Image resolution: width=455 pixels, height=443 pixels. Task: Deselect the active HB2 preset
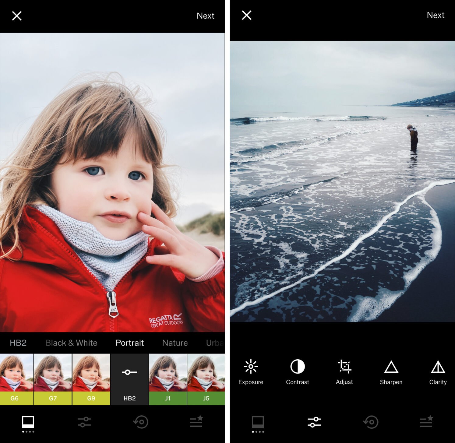pyautogui.click(x=129, y=381)
